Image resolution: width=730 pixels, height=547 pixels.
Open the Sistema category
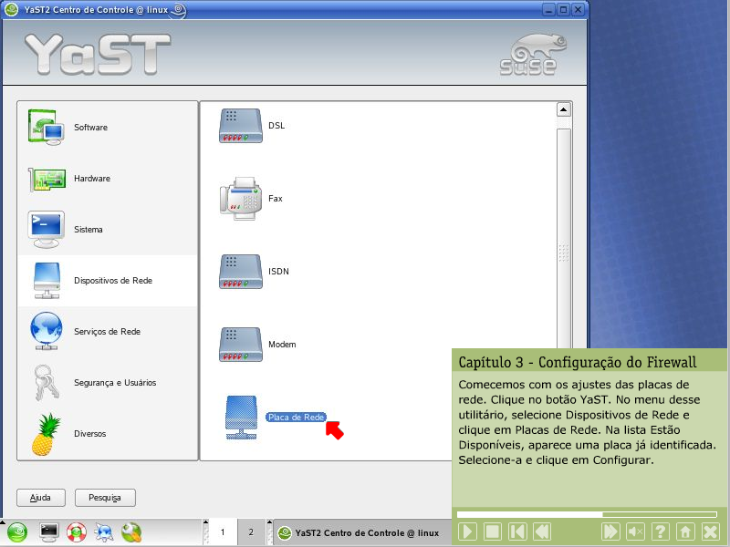(88, 230)
